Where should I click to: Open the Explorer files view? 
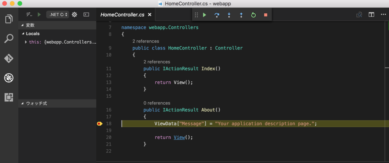(x=9, y=19)
